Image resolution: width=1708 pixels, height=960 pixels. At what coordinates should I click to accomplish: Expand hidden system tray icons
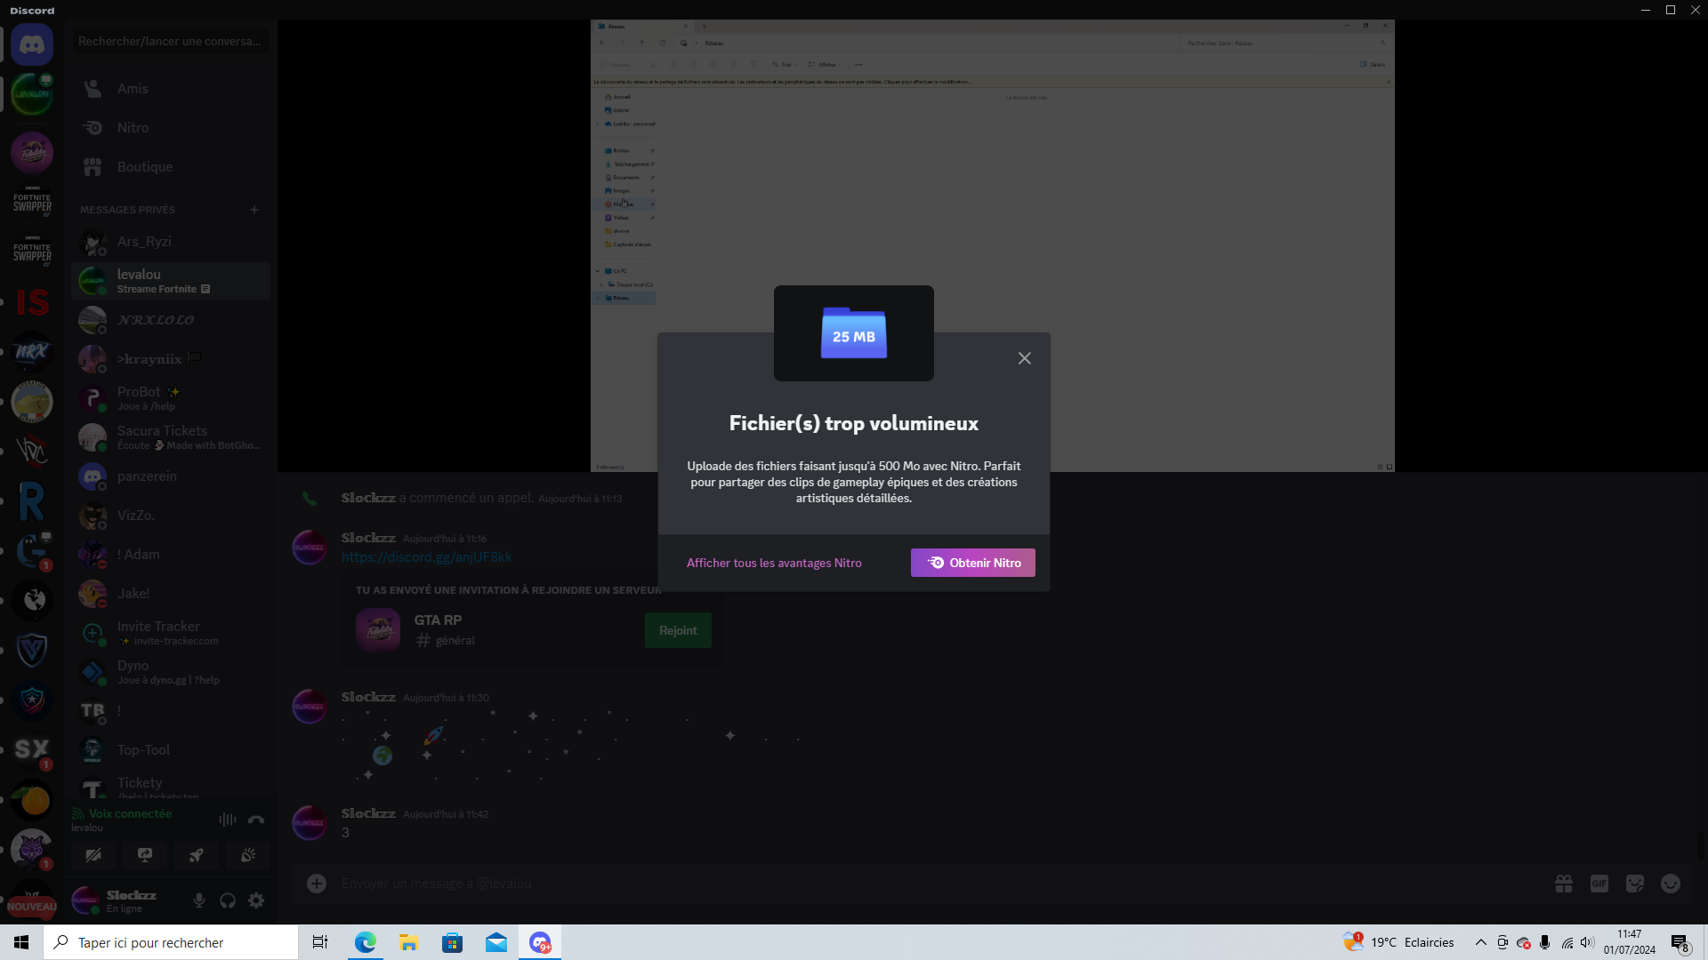1480,942
